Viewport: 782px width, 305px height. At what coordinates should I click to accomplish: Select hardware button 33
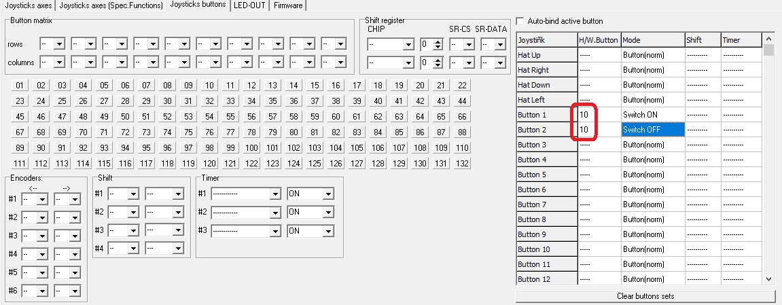tap(230, 101)
